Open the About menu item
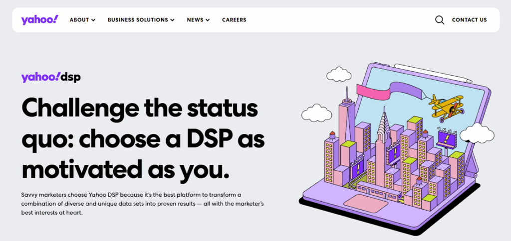511x241 pixels. pyautogui.click(x=79, y=20)
